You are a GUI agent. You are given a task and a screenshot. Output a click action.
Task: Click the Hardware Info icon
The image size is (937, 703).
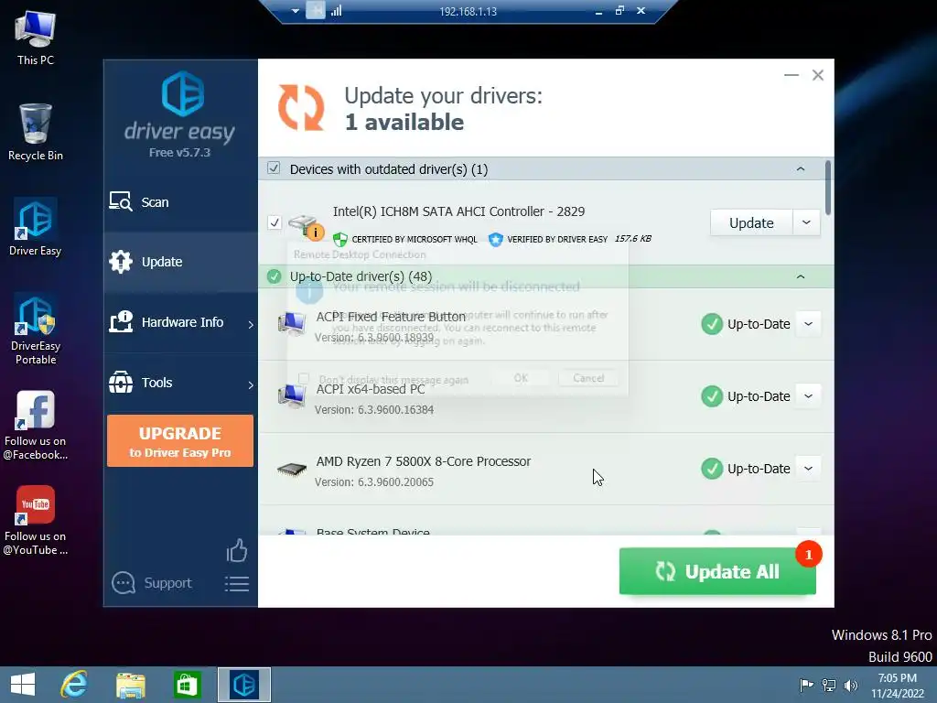click(x=121, y=321)
